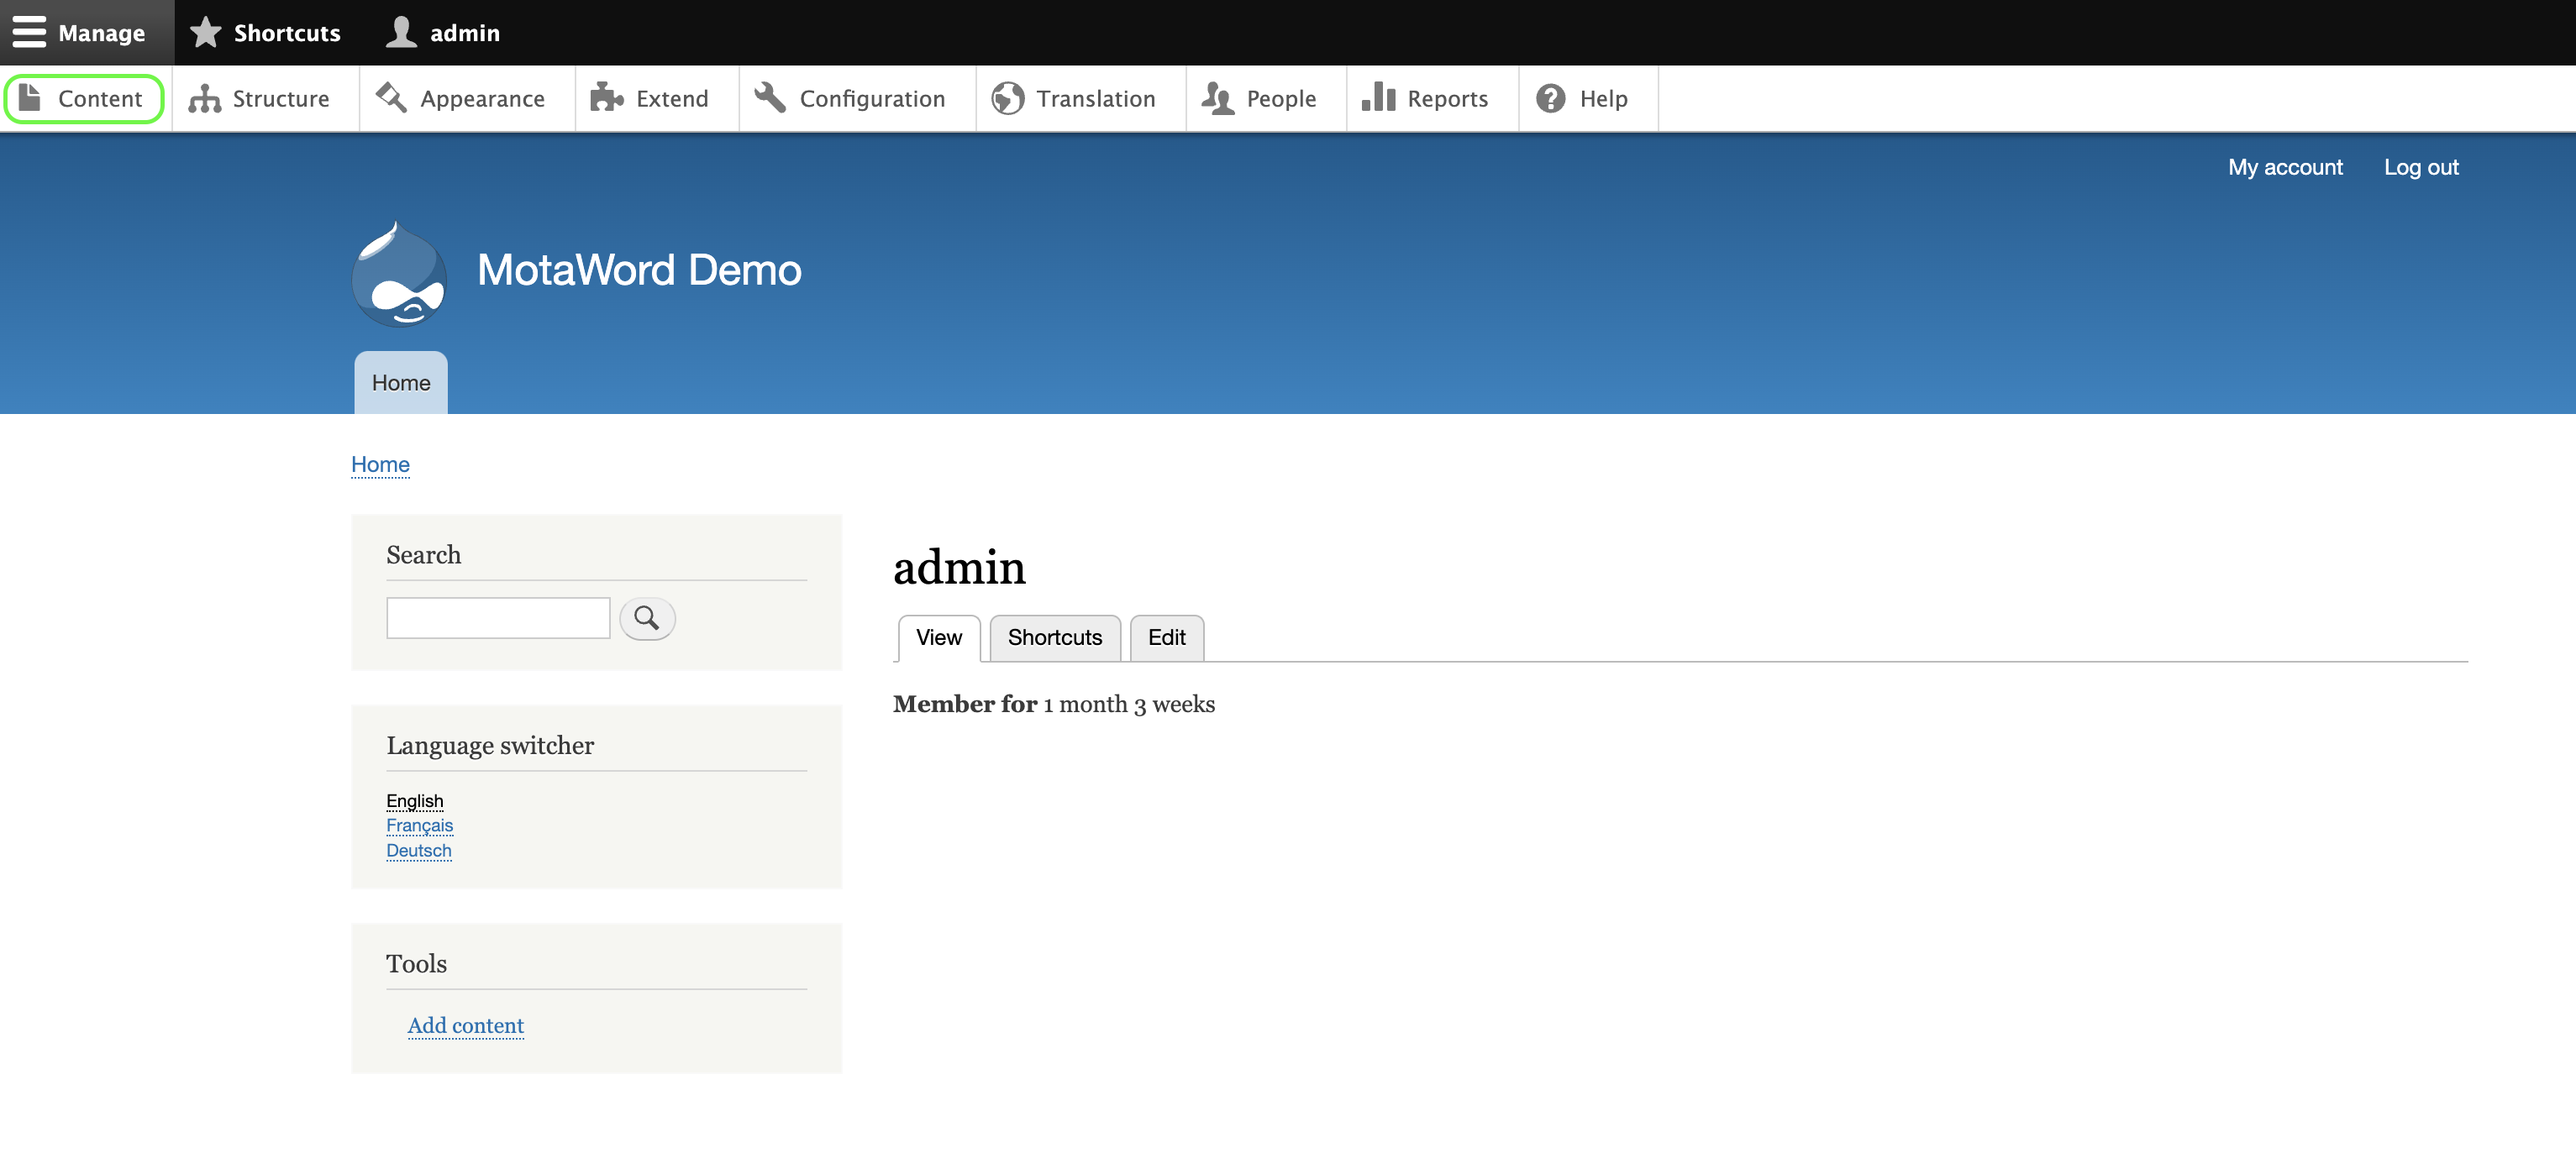
Task: Click the Log out link
Action: 2420,167
